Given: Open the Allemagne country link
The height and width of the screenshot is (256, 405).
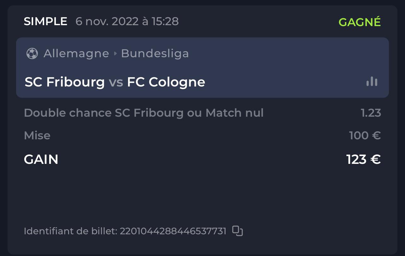Looking at the screenshot, I should pyautogui.click(x=76, y=53).
